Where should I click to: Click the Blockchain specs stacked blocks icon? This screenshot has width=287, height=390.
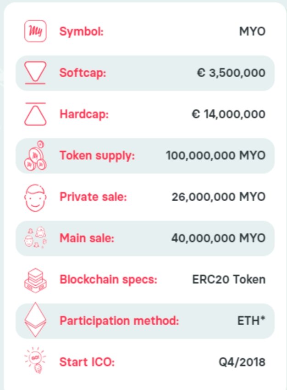(x=35, y=279)
